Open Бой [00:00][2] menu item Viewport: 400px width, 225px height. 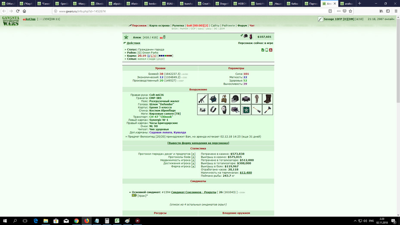coord(197,25)
